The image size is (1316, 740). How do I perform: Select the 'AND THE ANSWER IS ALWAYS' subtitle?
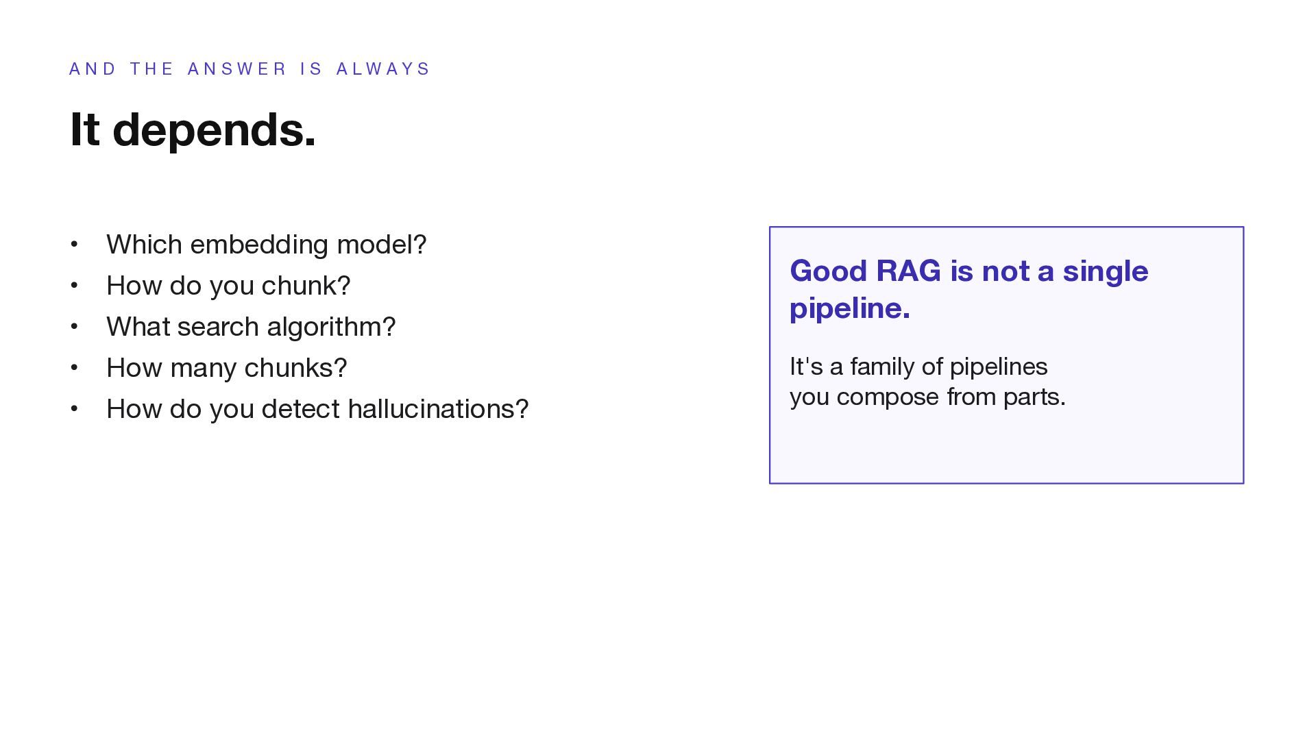(x=249, y=69)
